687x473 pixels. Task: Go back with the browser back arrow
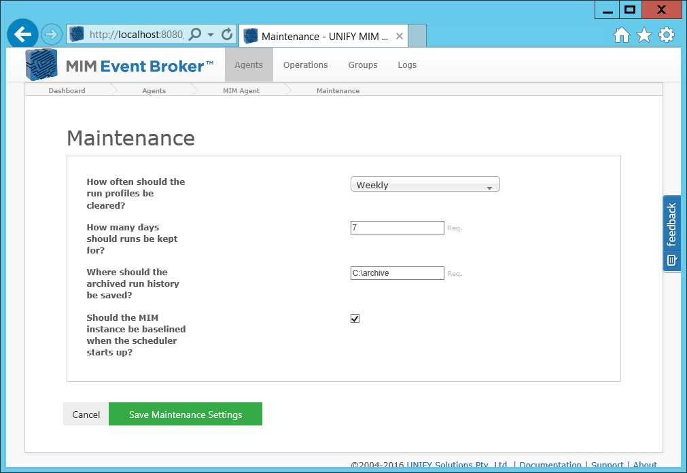point(23,34)
